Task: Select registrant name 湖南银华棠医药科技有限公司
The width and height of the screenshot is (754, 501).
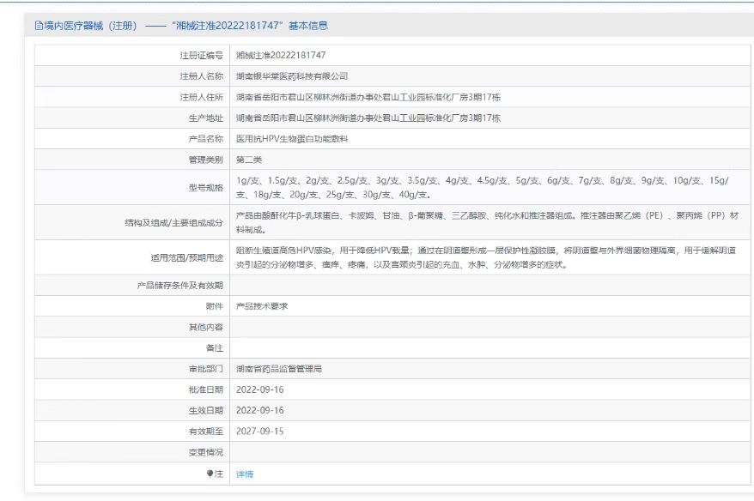Action: (292, 76)
